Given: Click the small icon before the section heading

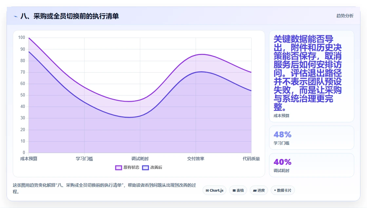Looking at the screenshot, I should [16, 16].
